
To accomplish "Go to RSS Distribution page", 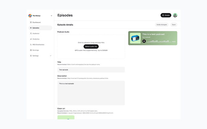I will [38, 45].
